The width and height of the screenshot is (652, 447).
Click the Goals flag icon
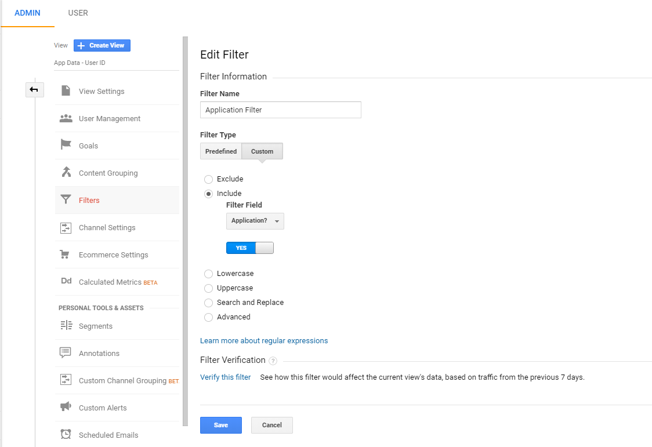[x=66, y=145]
